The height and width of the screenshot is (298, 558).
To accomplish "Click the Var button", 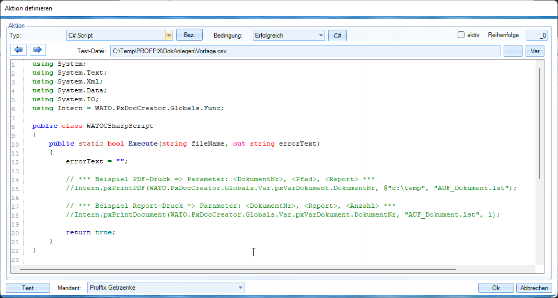I will tap(534, 51).
